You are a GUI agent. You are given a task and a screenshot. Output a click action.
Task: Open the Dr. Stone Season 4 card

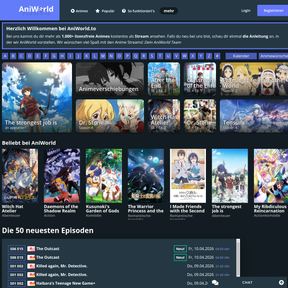[110, 116]
